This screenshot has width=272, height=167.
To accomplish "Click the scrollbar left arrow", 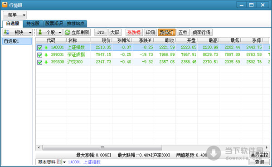I will coord(39,147).
